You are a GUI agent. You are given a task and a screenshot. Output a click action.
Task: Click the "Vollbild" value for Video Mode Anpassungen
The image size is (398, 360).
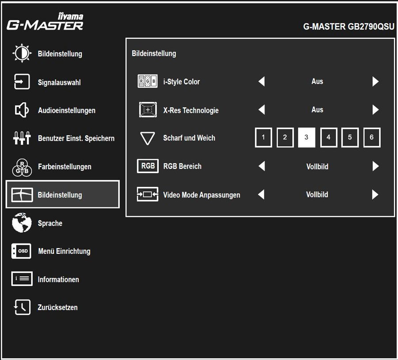pos(317,194)
